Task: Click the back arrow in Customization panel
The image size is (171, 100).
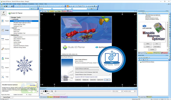Action: pyautogui.click(x=139, y=13)
